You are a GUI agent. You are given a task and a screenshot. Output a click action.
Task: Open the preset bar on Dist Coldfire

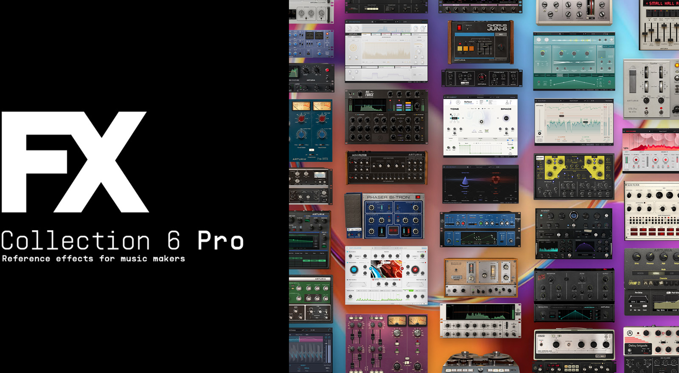click(x=386, y=248)
